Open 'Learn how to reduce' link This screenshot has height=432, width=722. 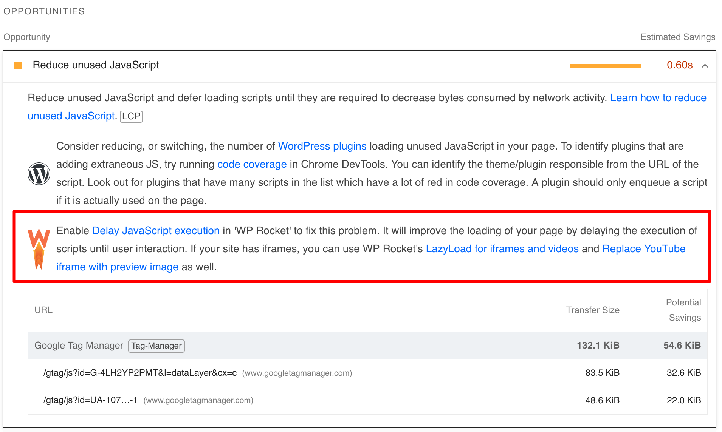[x=658, y=98]
